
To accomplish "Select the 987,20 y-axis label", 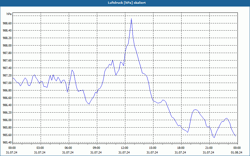I will 7,75.
